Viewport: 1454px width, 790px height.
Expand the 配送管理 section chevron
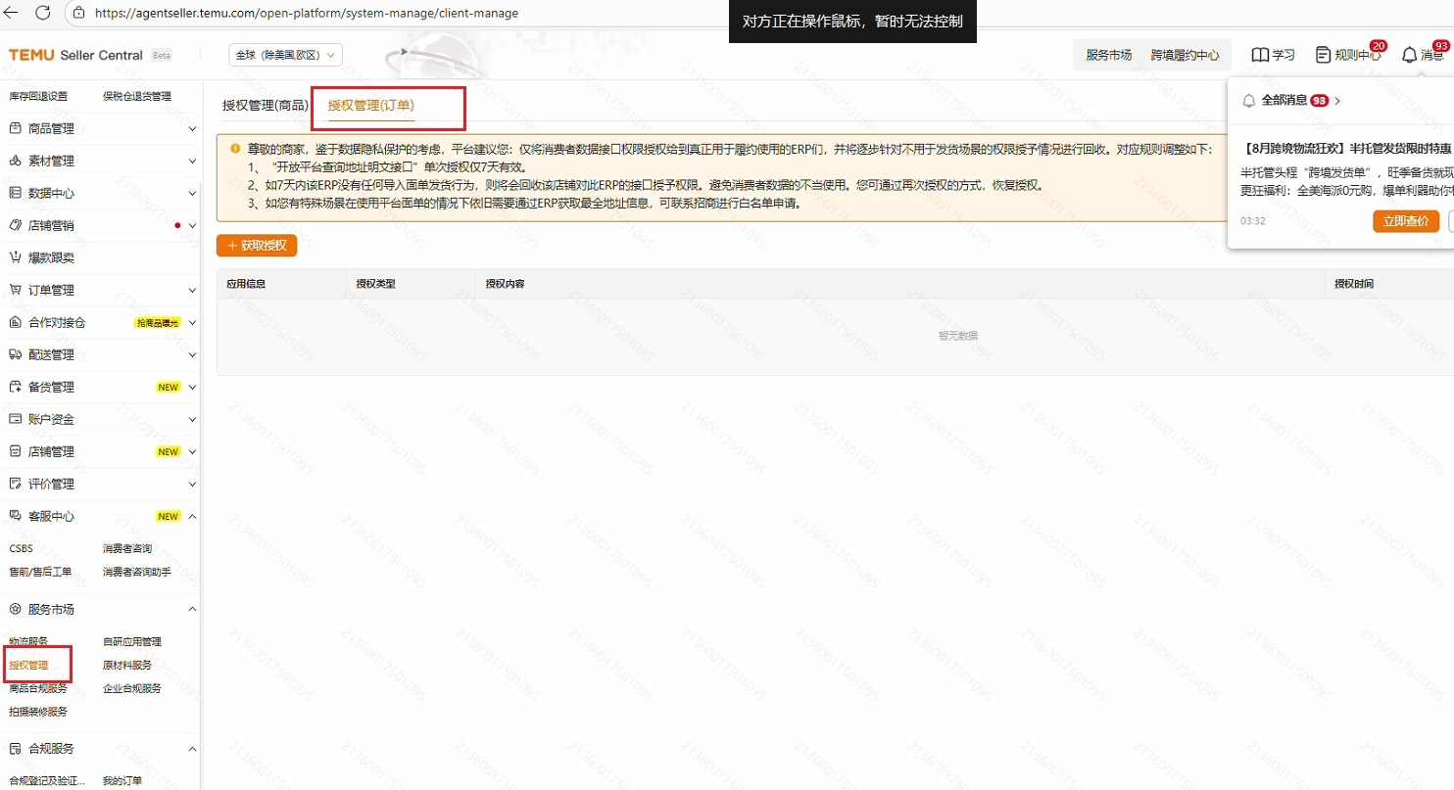coord(192,354)
